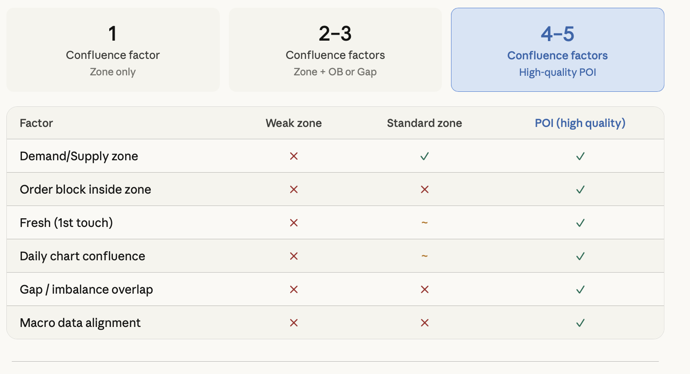The image size is (690, 374).
Task: Select the 2–3 Confluence factors card
Action: 335,50
